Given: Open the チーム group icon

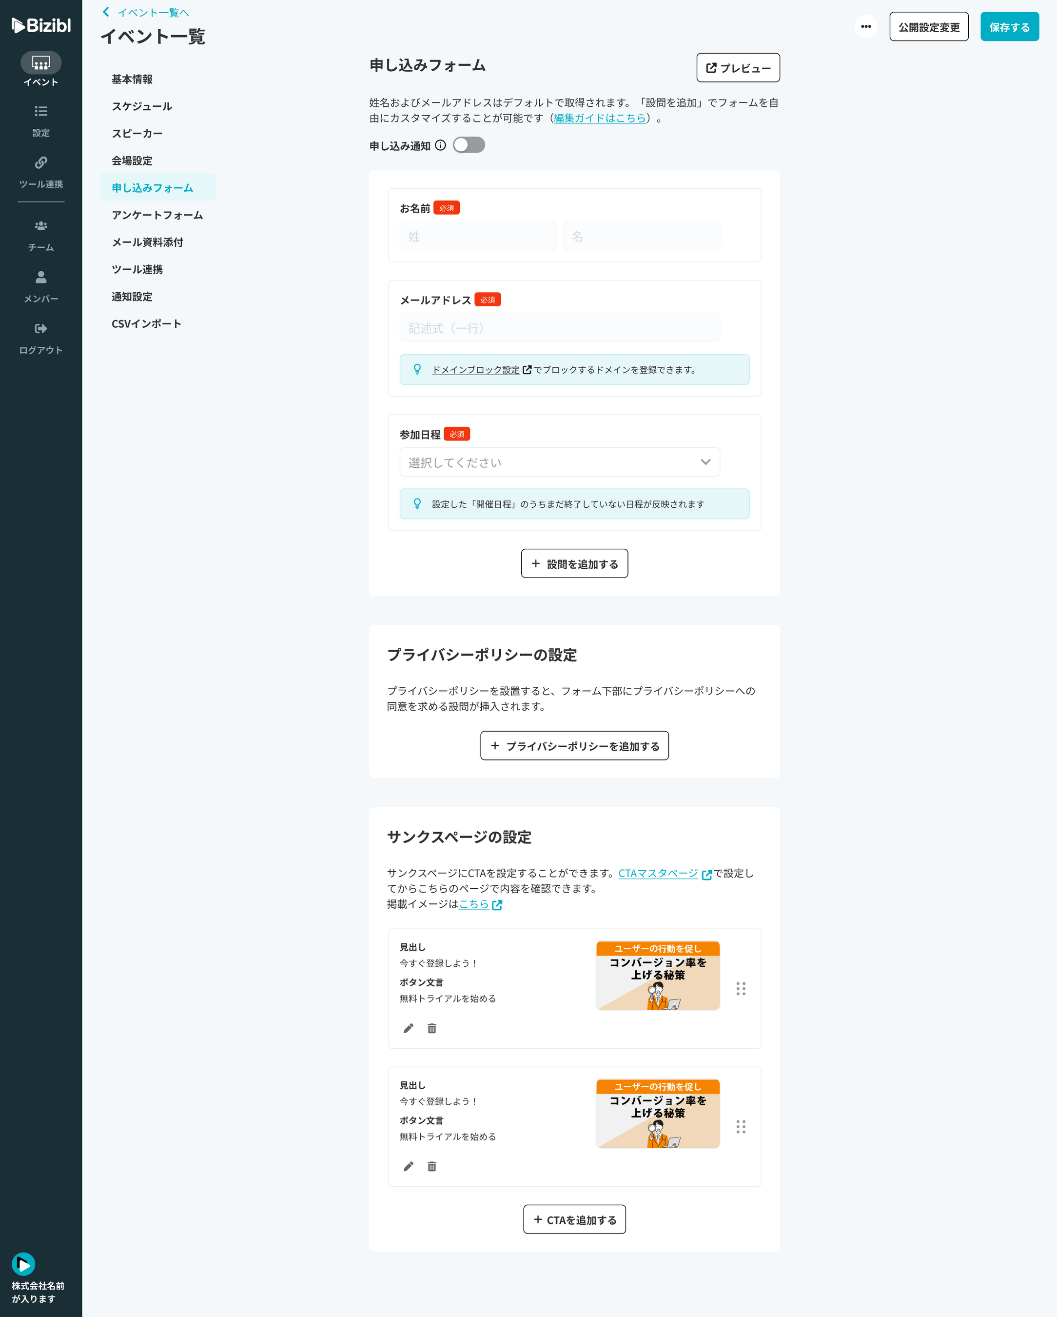Looking at the screenshot, I should tap(41, 226).
